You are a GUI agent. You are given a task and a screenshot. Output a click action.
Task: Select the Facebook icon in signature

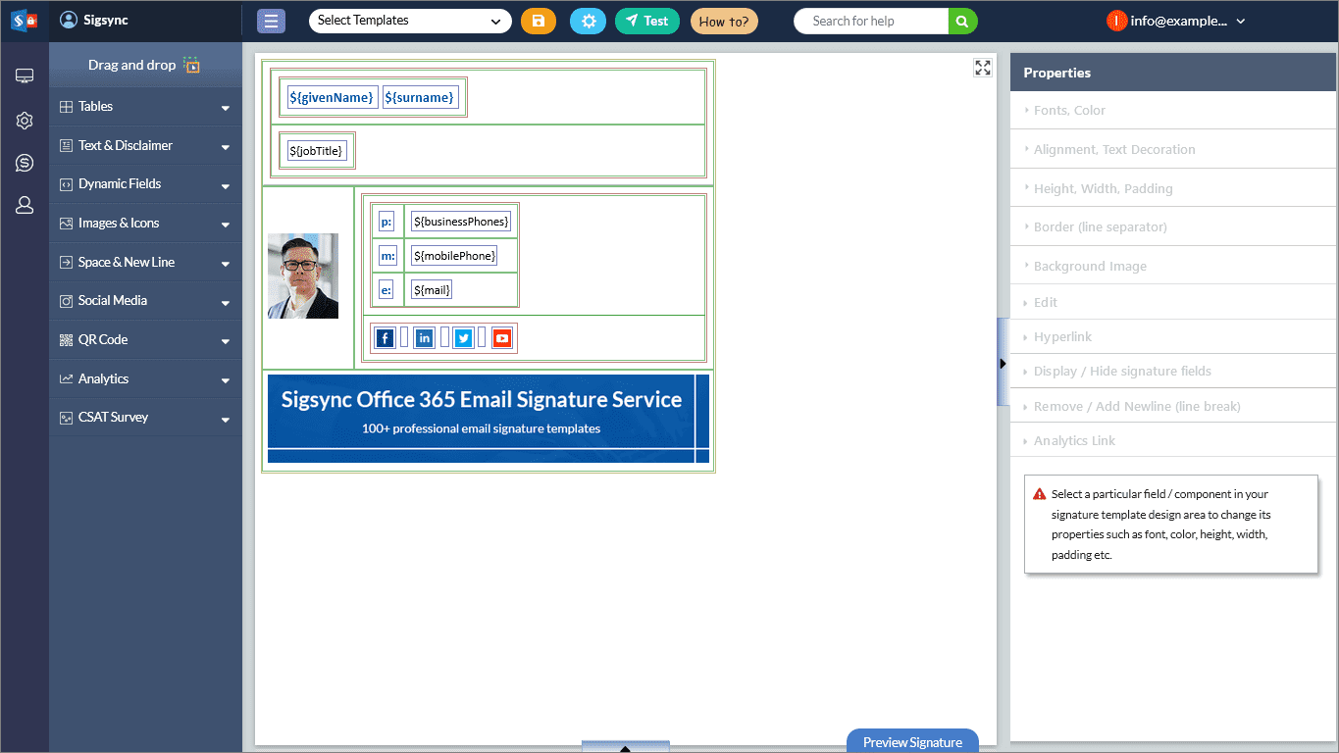click(385, 338)
